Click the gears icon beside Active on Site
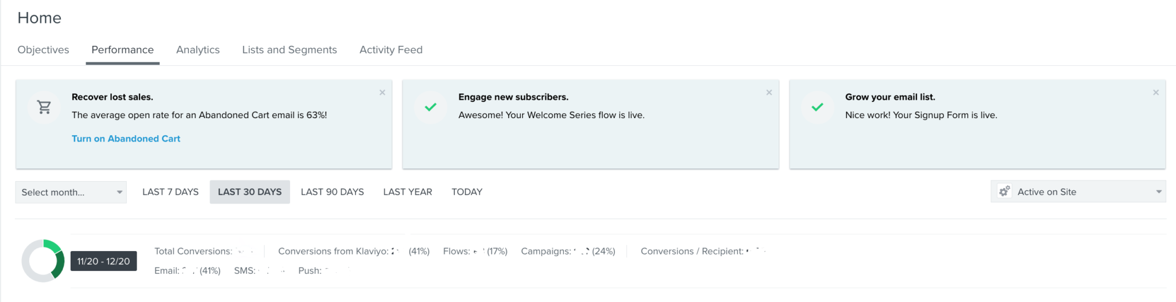The width and height of the screenshot is (1176, 302). click(1004, 191)
